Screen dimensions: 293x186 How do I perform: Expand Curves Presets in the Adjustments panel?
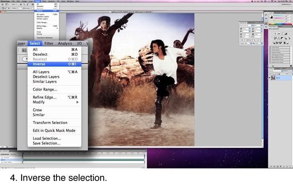[280, 50]
